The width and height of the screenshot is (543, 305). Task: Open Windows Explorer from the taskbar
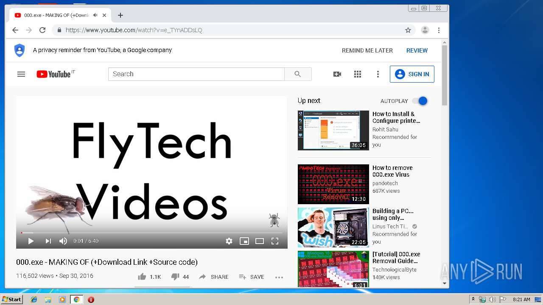point(48,299)
